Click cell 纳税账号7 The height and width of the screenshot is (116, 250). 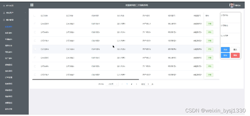[198, 75]
